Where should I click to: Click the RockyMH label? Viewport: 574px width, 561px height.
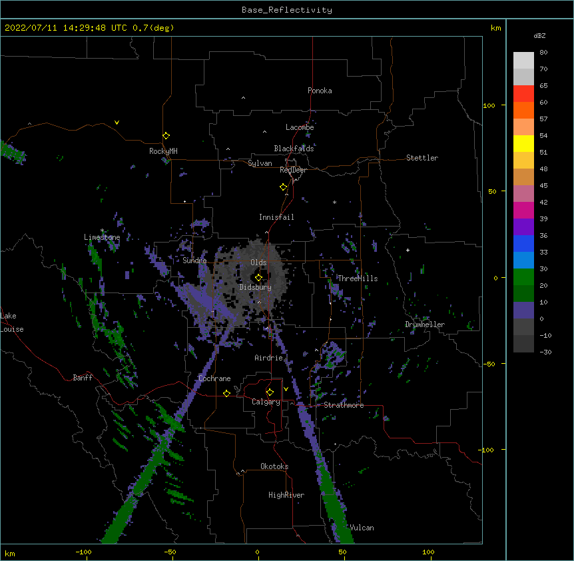click(x=163, y=151)
